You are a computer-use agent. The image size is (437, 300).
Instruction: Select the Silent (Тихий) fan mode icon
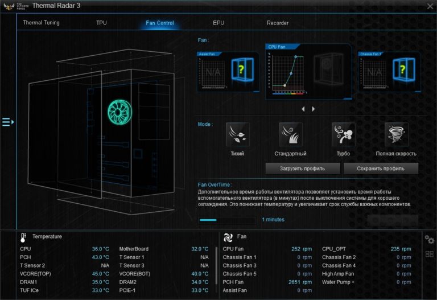(237, 134)
